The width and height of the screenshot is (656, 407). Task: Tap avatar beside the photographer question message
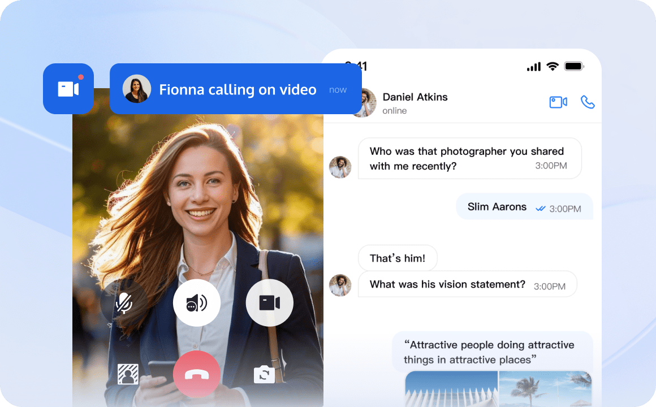point(340,167)
